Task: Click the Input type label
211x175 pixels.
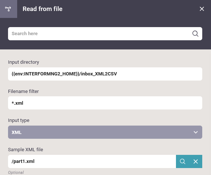Action: click(x=19, y=120)
